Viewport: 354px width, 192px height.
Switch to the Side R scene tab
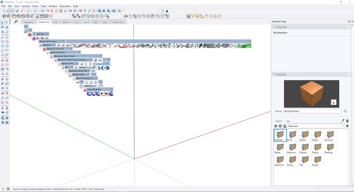(x=87, y=22)
